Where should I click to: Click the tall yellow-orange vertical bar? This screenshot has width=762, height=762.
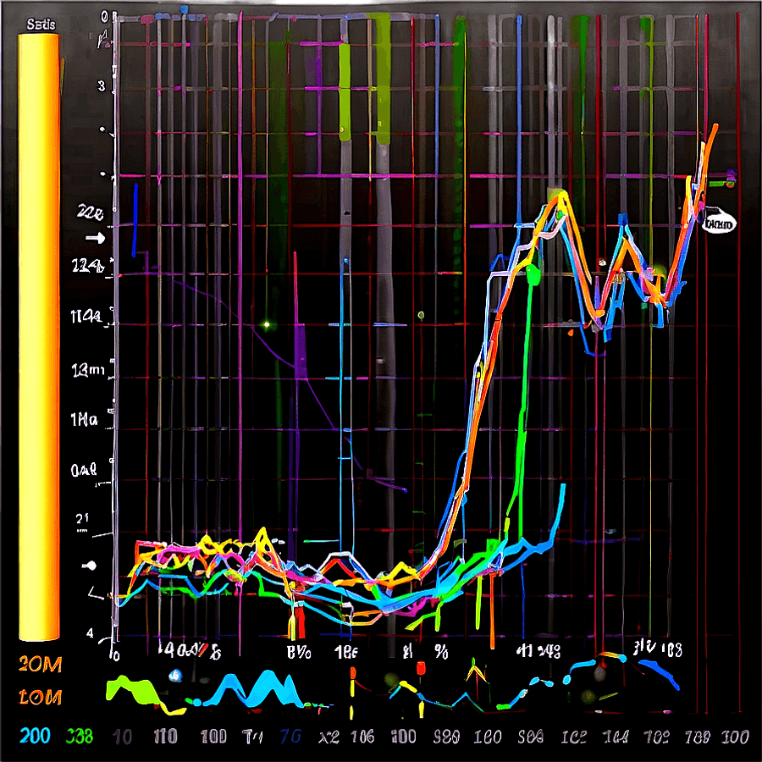pos(39,339)
